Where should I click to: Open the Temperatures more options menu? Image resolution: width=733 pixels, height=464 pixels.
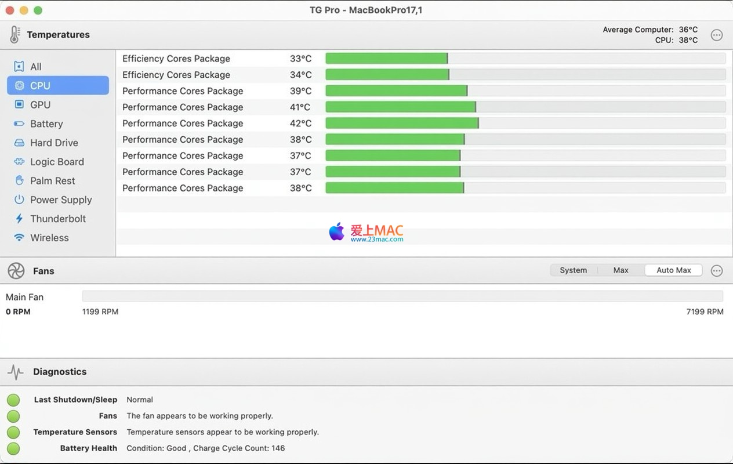[717, 35]
